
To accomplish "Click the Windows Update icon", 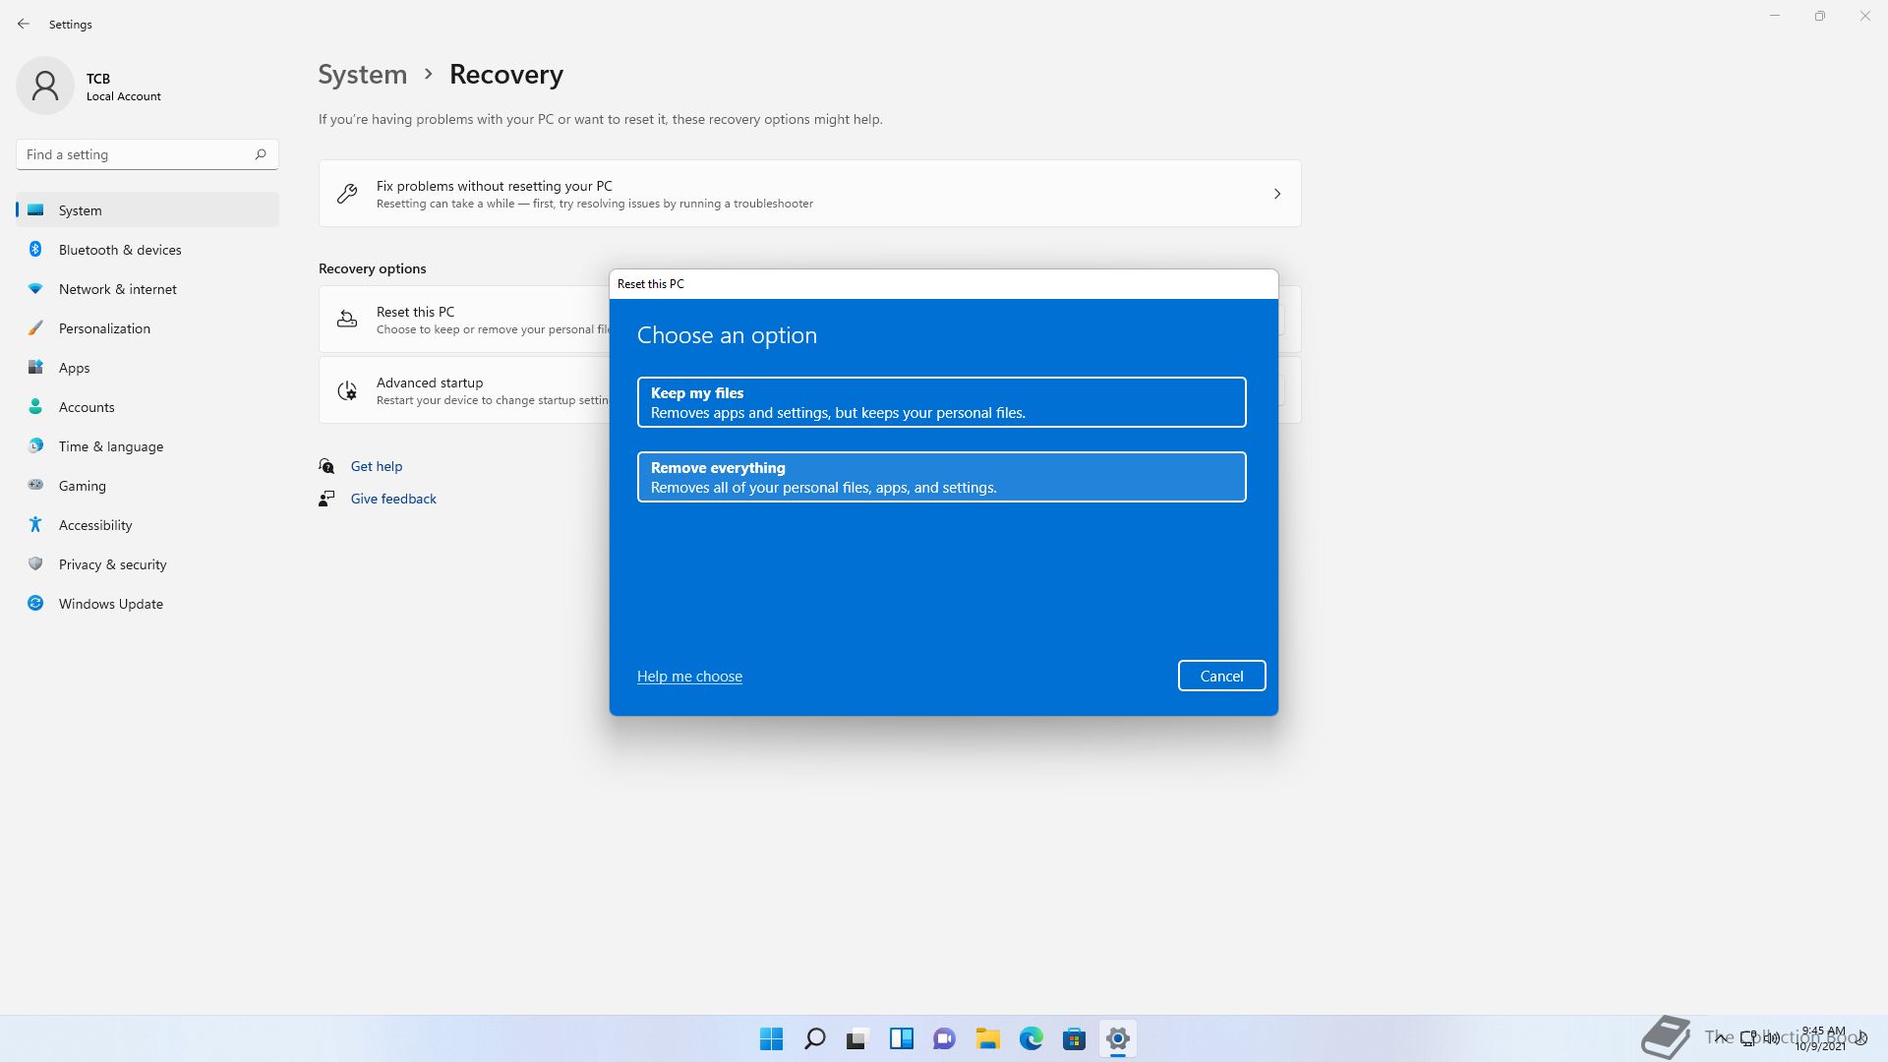I will [35, 604].
